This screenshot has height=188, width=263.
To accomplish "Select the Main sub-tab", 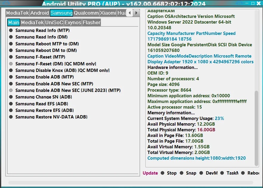I will point(14,22).
